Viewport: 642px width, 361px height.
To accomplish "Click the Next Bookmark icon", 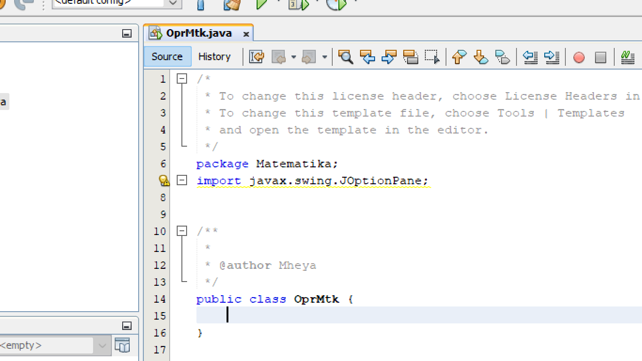I will coord(480,57).
